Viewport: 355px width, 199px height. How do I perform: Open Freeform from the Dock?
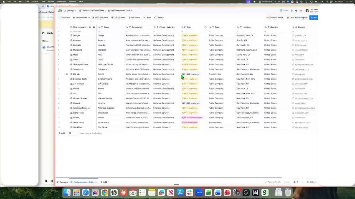(161, 192)
